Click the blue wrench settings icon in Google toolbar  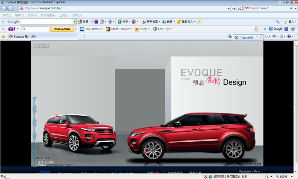[x=278, y=22]
